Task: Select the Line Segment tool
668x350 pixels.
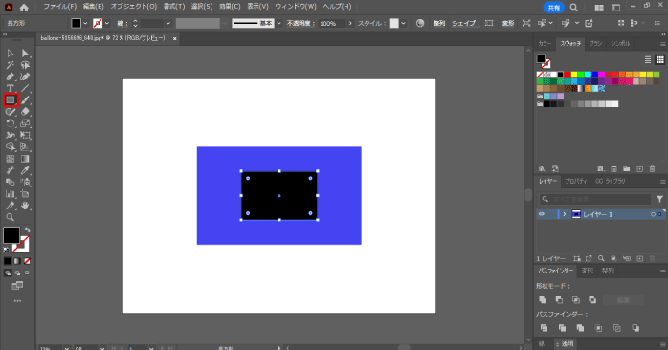Action: click(x=25, y=89)
